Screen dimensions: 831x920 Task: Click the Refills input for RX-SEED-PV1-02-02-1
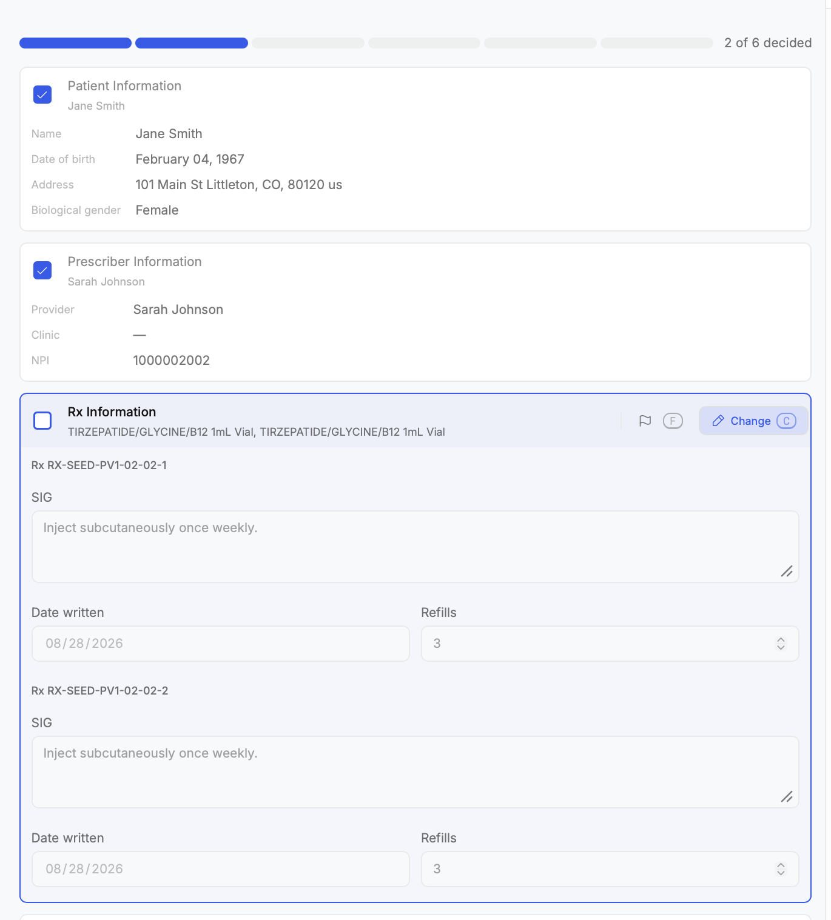(610, 644)
